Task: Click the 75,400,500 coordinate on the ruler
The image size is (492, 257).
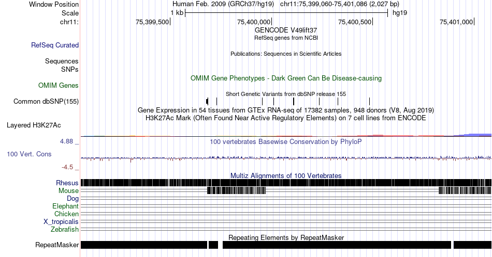Action: tap(355, 22)
